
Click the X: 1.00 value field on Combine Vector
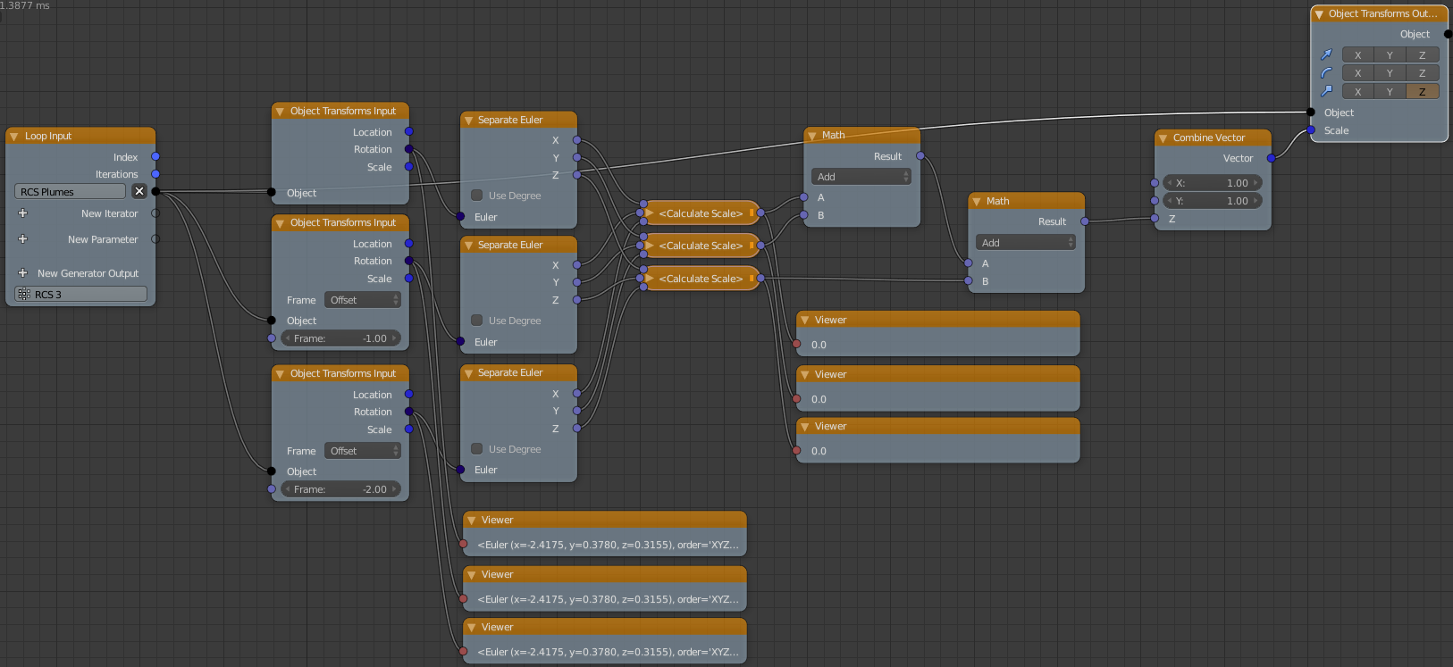pyautogui.click(x=1213, y=183)
